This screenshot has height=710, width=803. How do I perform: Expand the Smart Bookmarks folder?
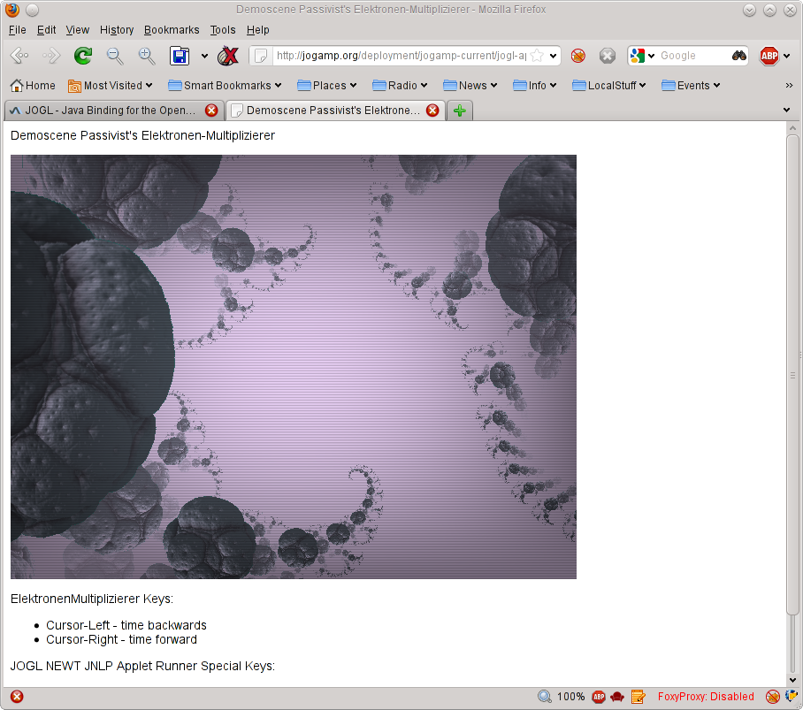pos(225,86)
